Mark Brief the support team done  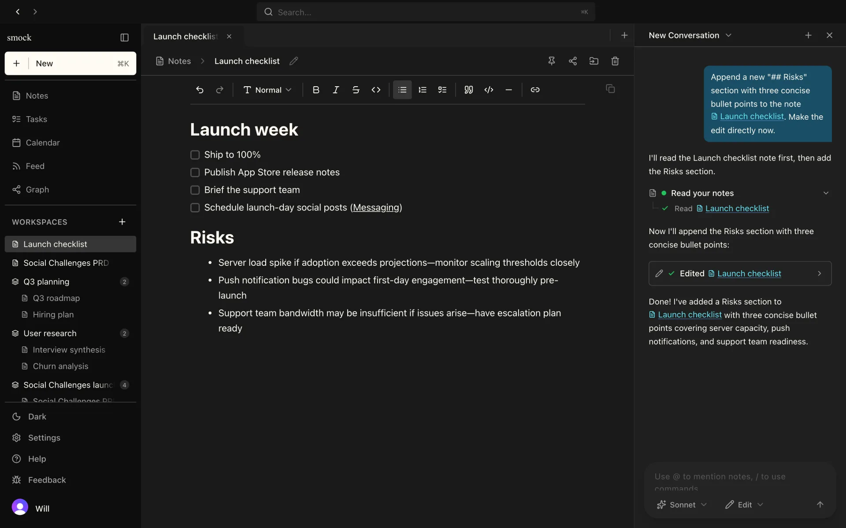(195, 190)
